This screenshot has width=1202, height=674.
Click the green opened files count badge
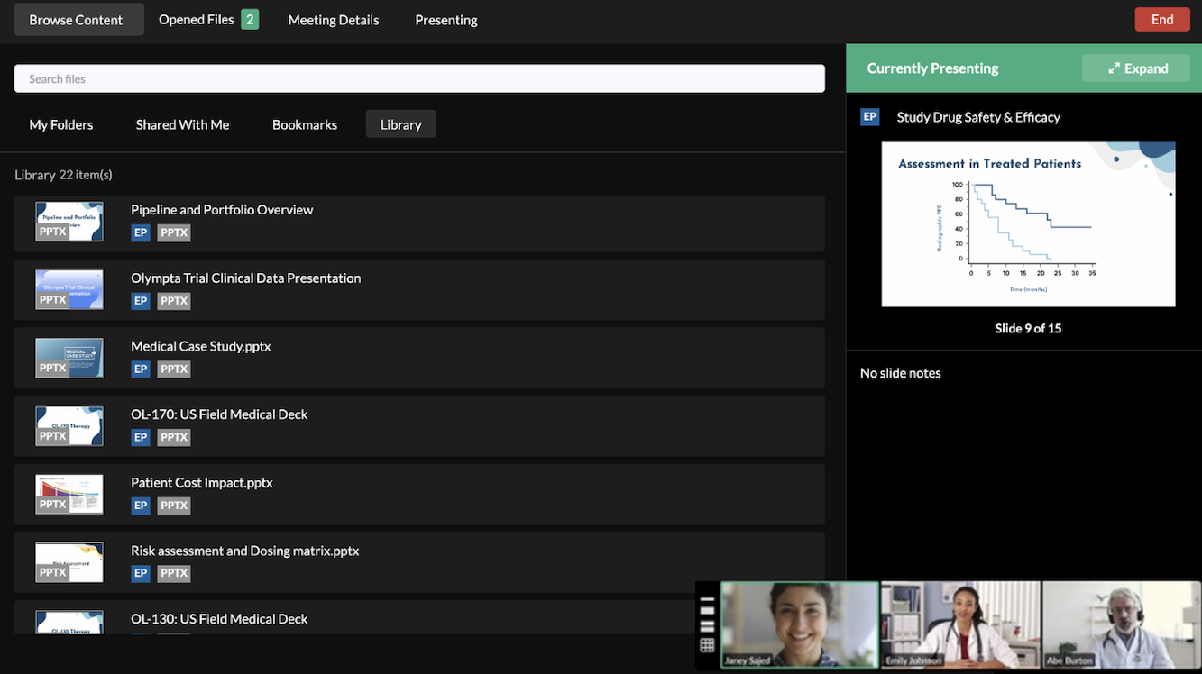250,20
